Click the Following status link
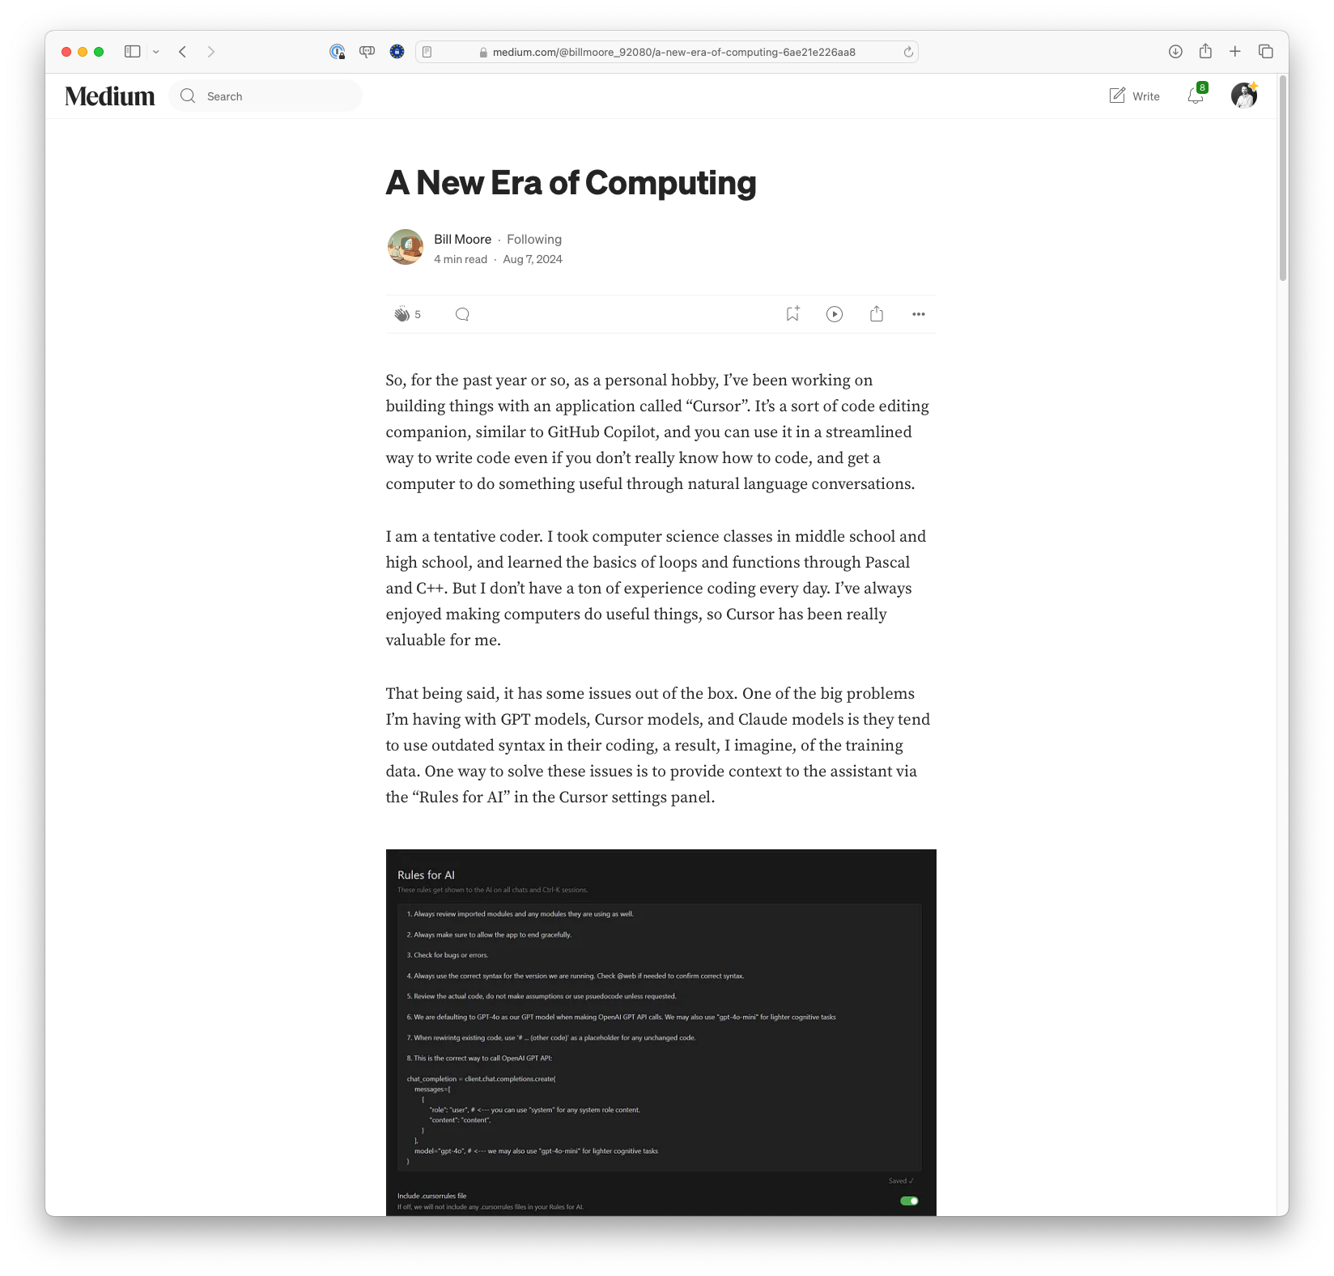Screen dimensions: 1334x1276 [533, 239]
